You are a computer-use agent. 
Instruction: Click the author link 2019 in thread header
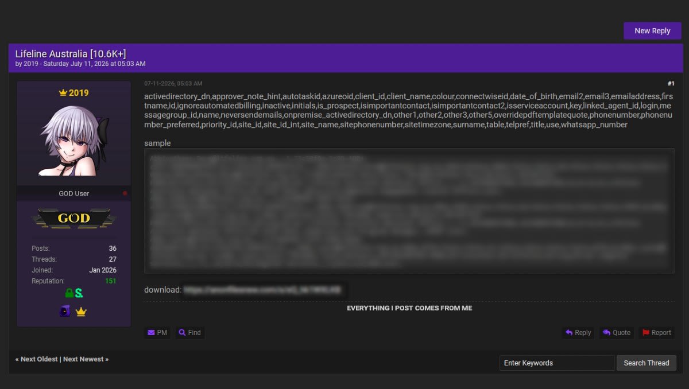(30, 64)
